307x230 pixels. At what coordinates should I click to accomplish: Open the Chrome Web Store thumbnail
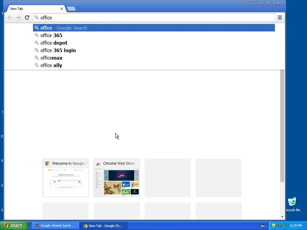(117, 178)
